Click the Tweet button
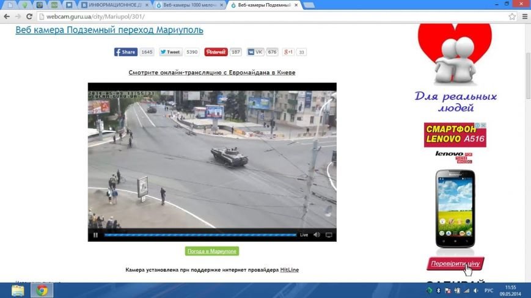Viewport: 531px width, 298px height. pos(170,52)
